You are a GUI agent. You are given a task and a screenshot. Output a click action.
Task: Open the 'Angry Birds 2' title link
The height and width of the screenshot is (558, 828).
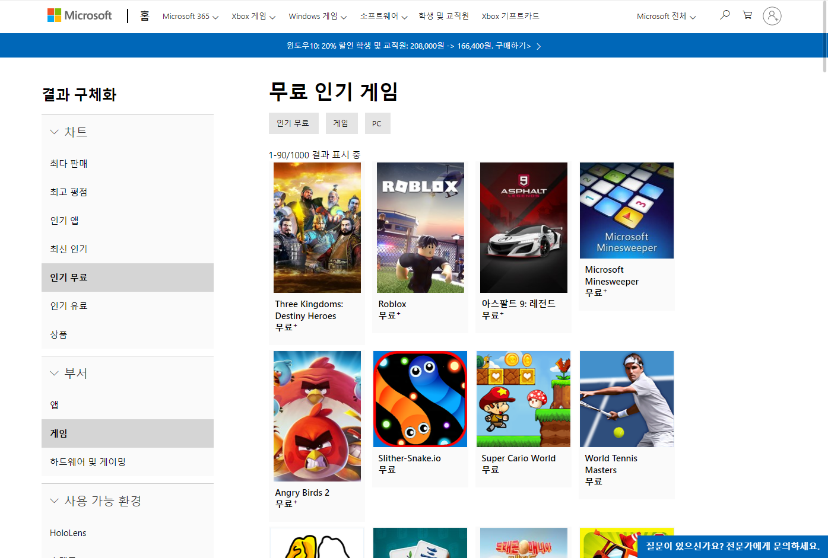pyautogui.click(x=302, y=493)
